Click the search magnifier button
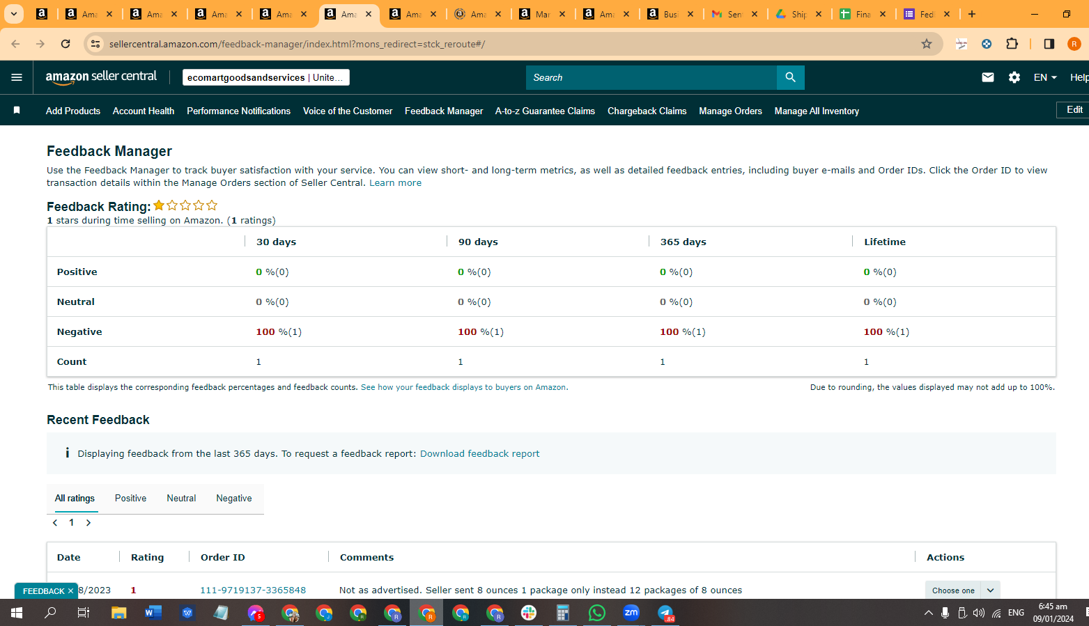 pos(790,77)
